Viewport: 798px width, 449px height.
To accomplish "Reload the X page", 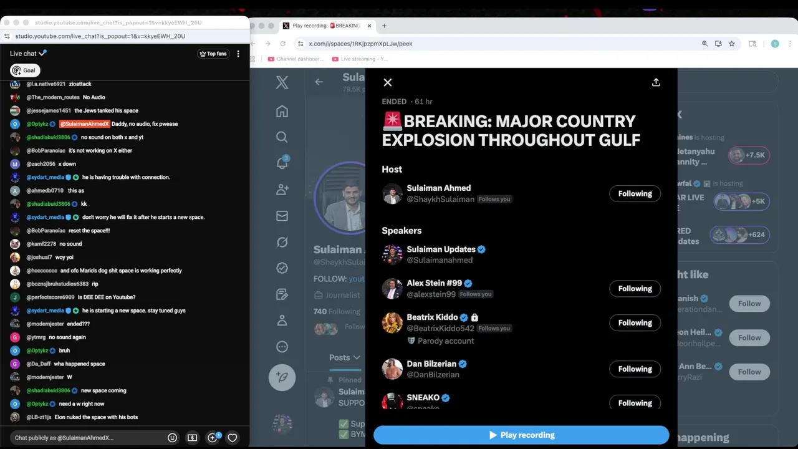I will (x=282, y=44).
